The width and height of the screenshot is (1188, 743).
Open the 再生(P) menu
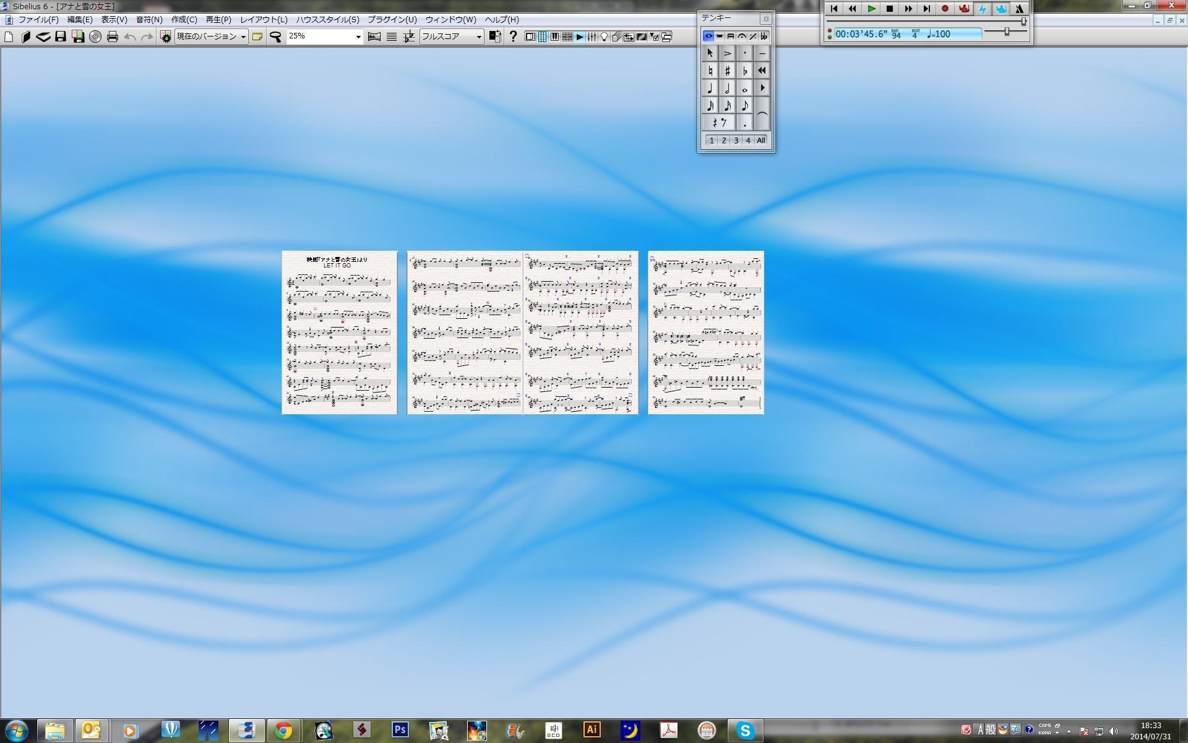[x=218, y=20]
